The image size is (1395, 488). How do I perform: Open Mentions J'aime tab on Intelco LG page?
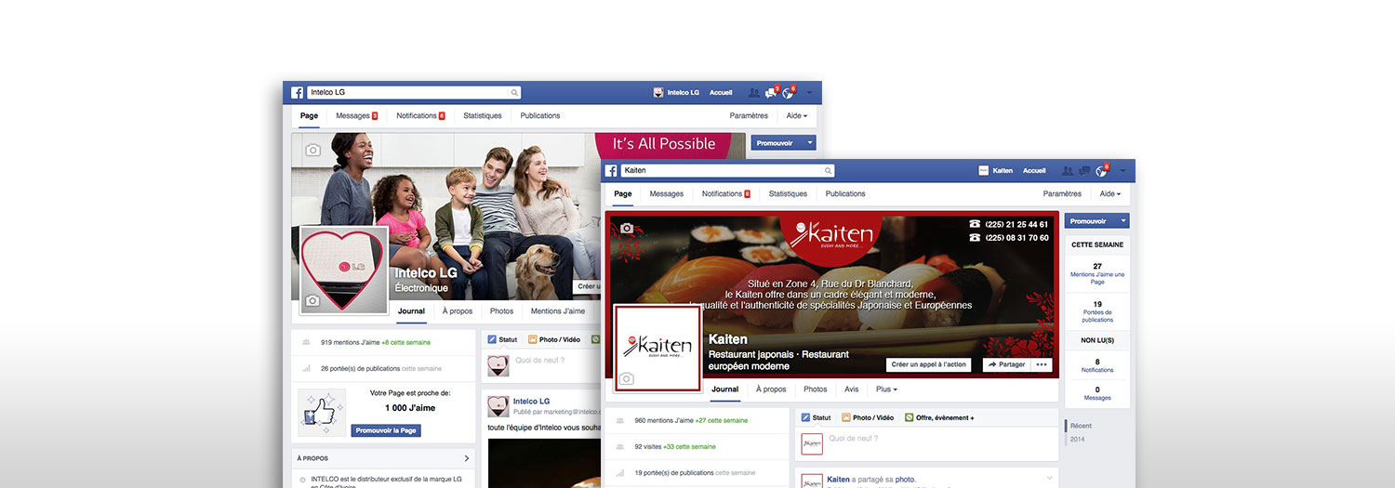click(x=558, y=311)
